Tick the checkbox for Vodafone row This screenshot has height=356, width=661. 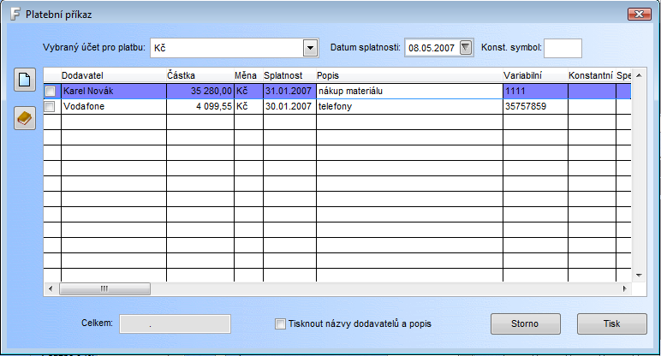click(x=51, y=107)
